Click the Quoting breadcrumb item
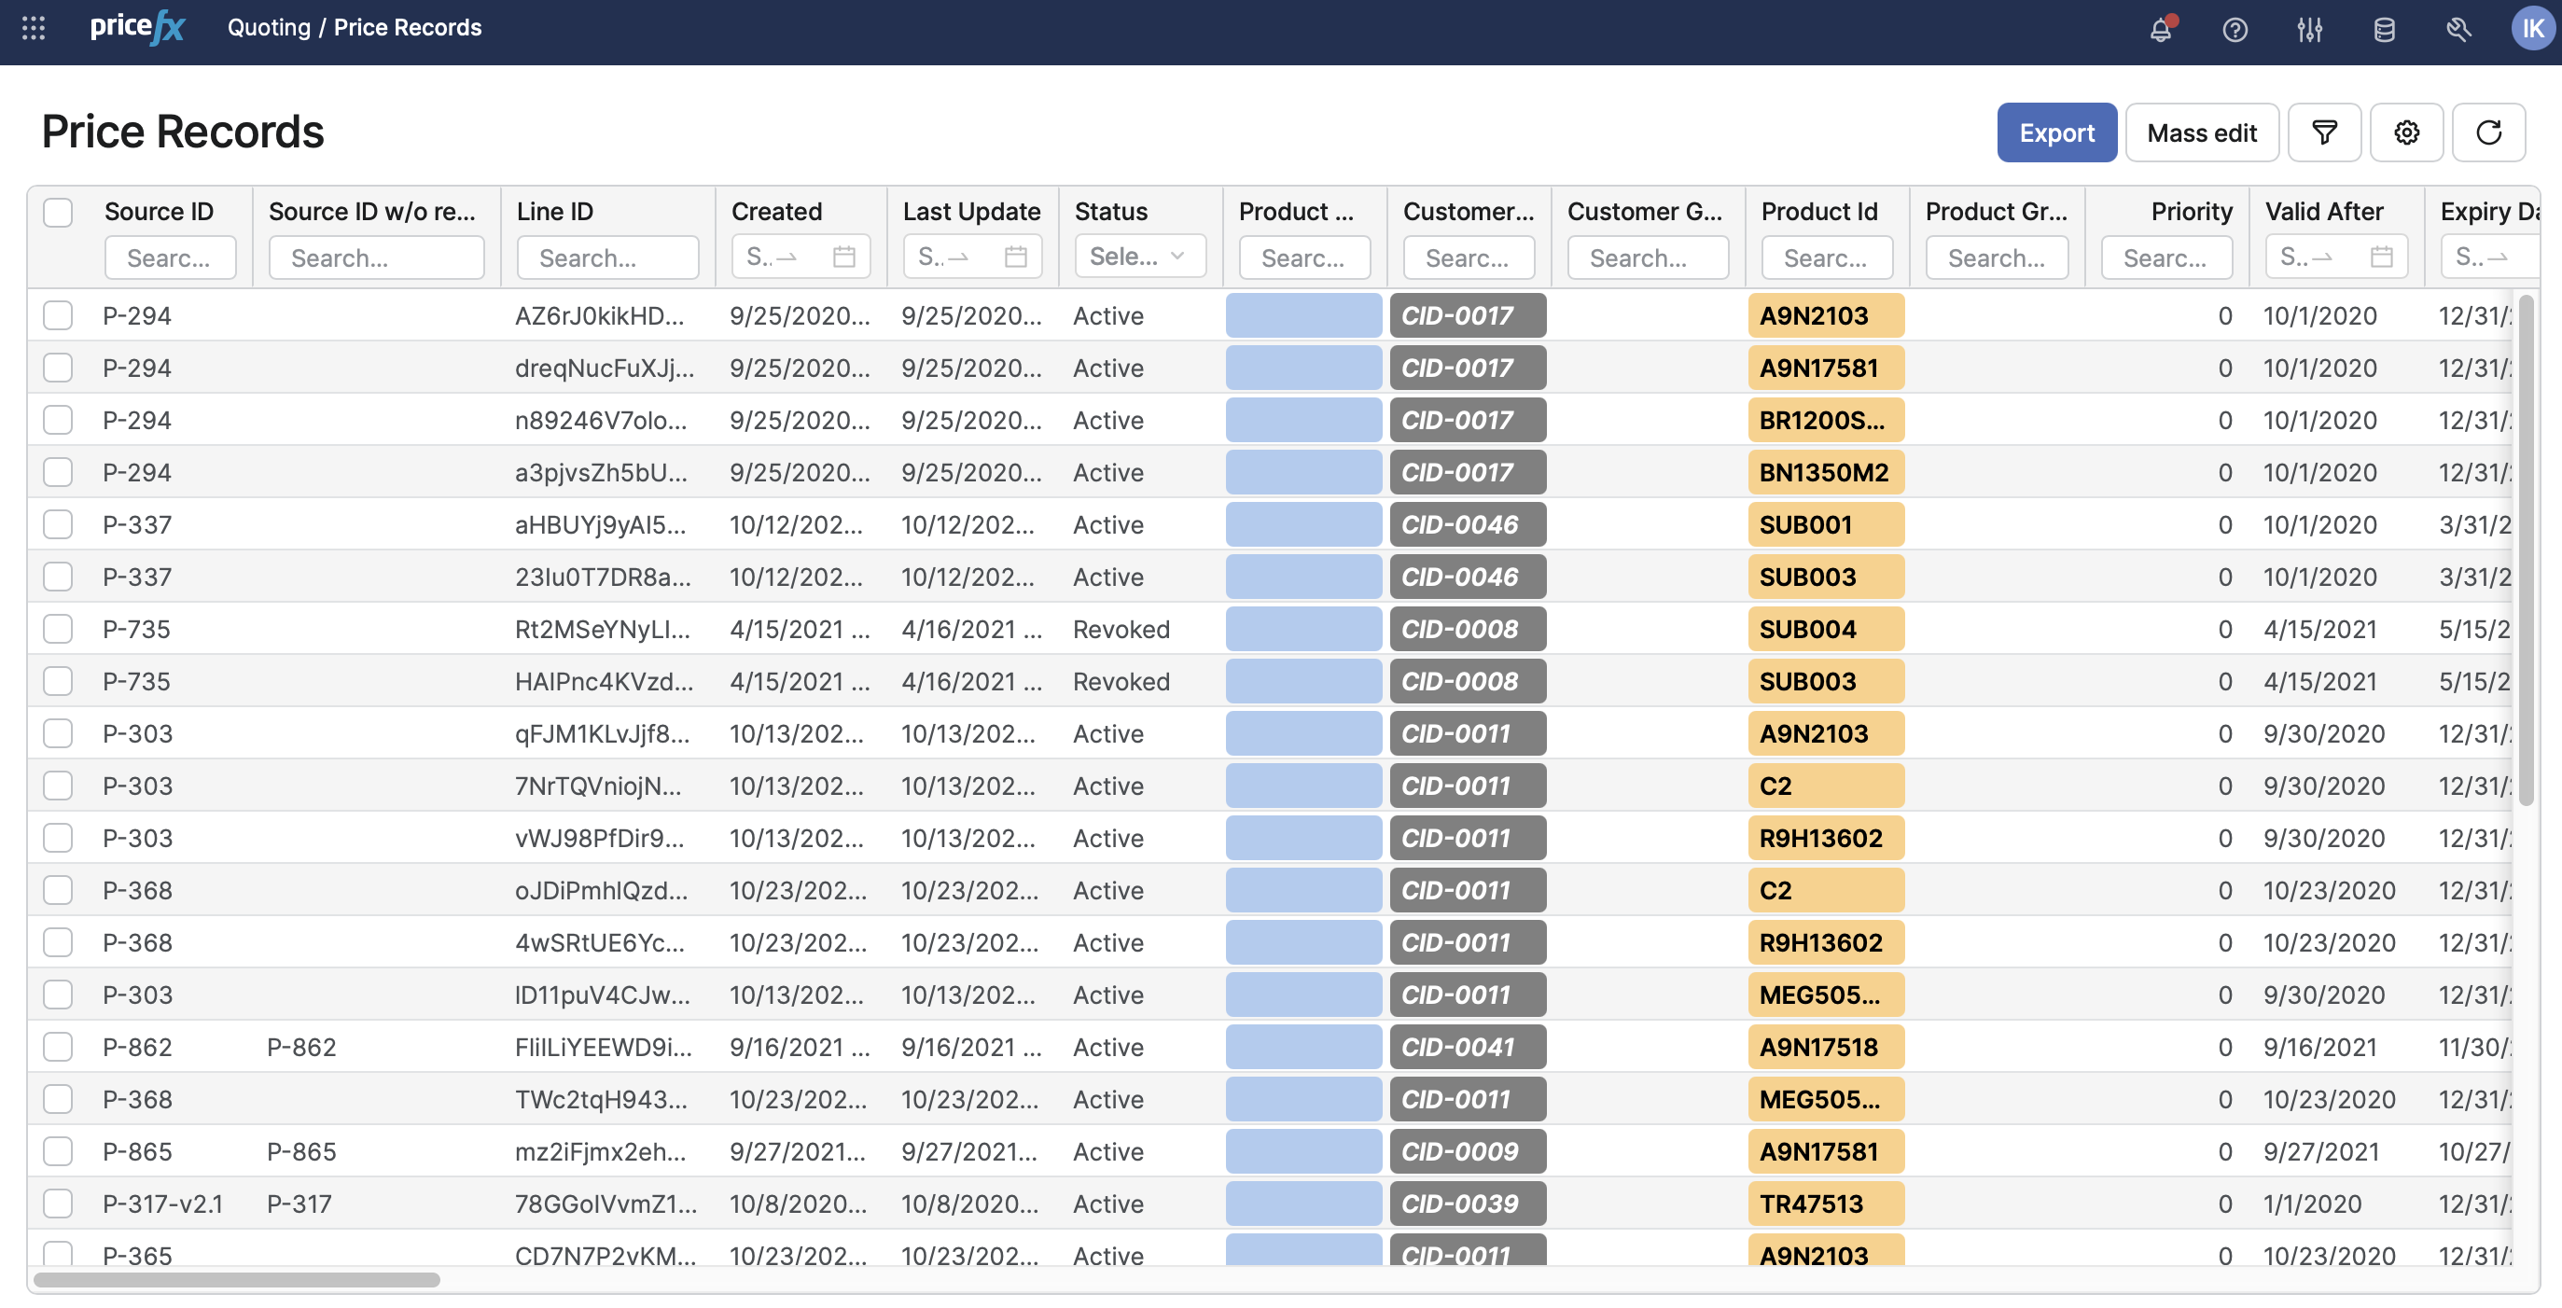 pos(269,28)
